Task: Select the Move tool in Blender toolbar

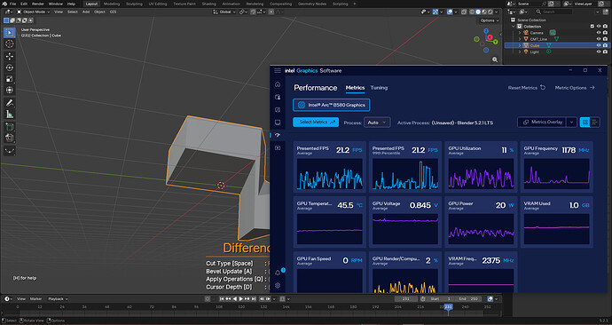Action: pos(10,56)
